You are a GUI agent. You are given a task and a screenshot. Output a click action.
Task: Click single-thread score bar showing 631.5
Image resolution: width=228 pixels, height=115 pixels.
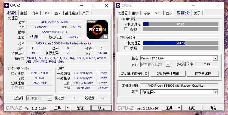coord(181,24)
